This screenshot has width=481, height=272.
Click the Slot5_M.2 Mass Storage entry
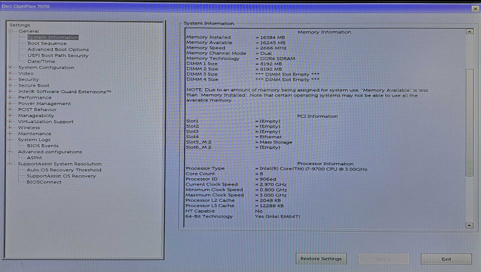[x=274, y=142]
